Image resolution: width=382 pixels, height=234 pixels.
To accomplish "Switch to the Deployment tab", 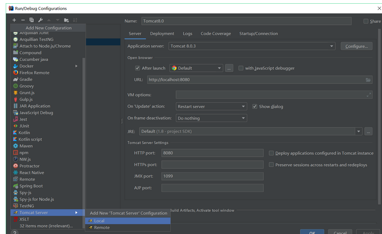I will [x=162, y=33].
